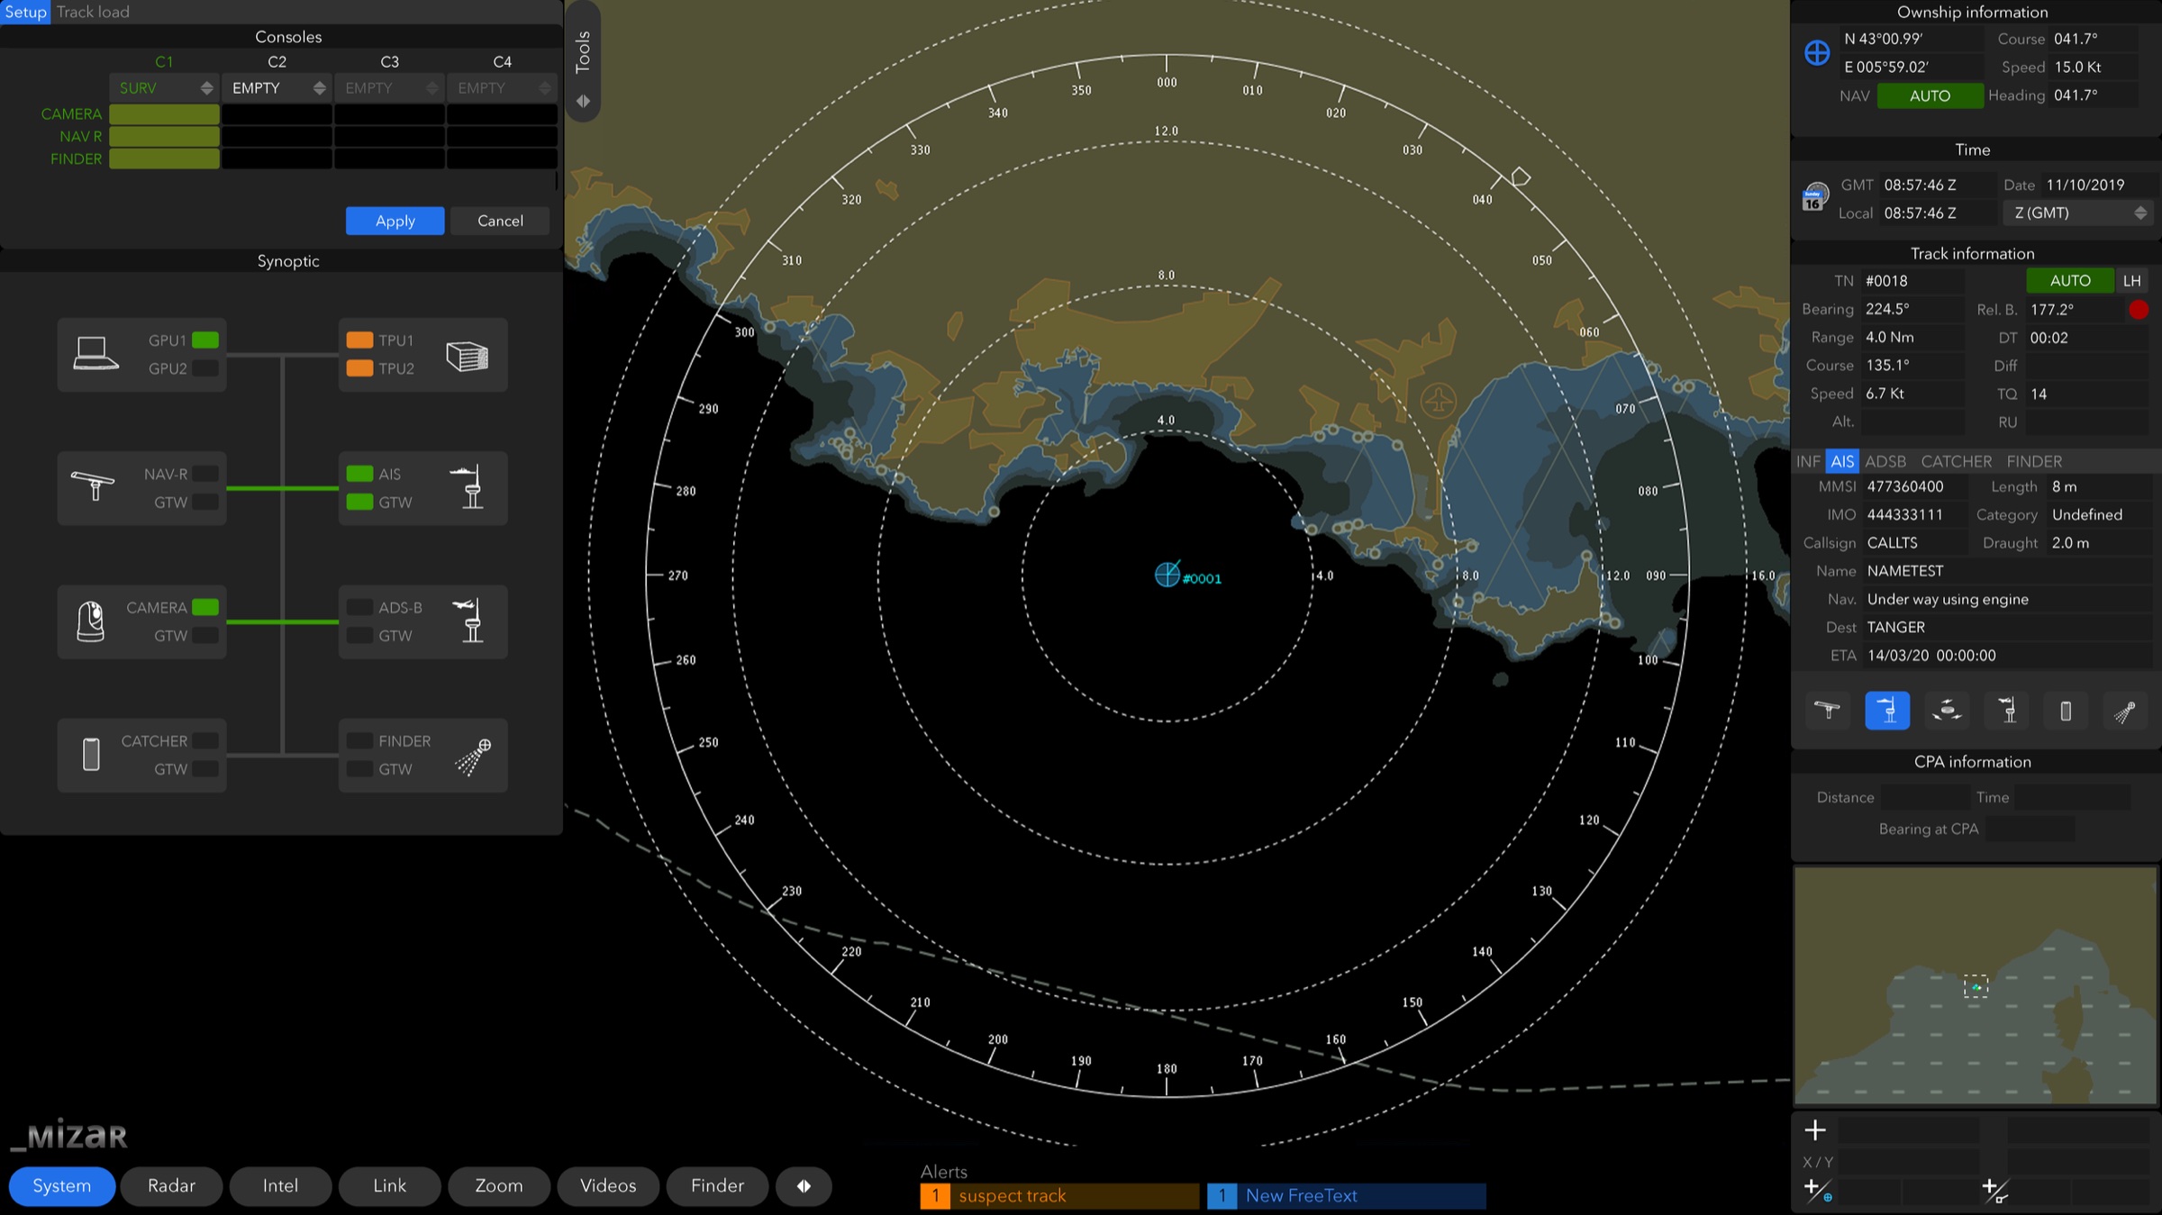Viewport: 2162px width, 1215px height.
Task: Click the ADS-B aircraft tower icon in Synoptic
Action: [x=470, y=621]
